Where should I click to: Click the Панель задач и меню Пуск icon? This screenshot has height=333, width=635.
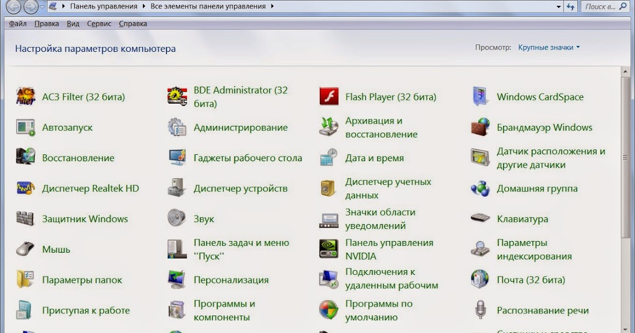[177, 249]
